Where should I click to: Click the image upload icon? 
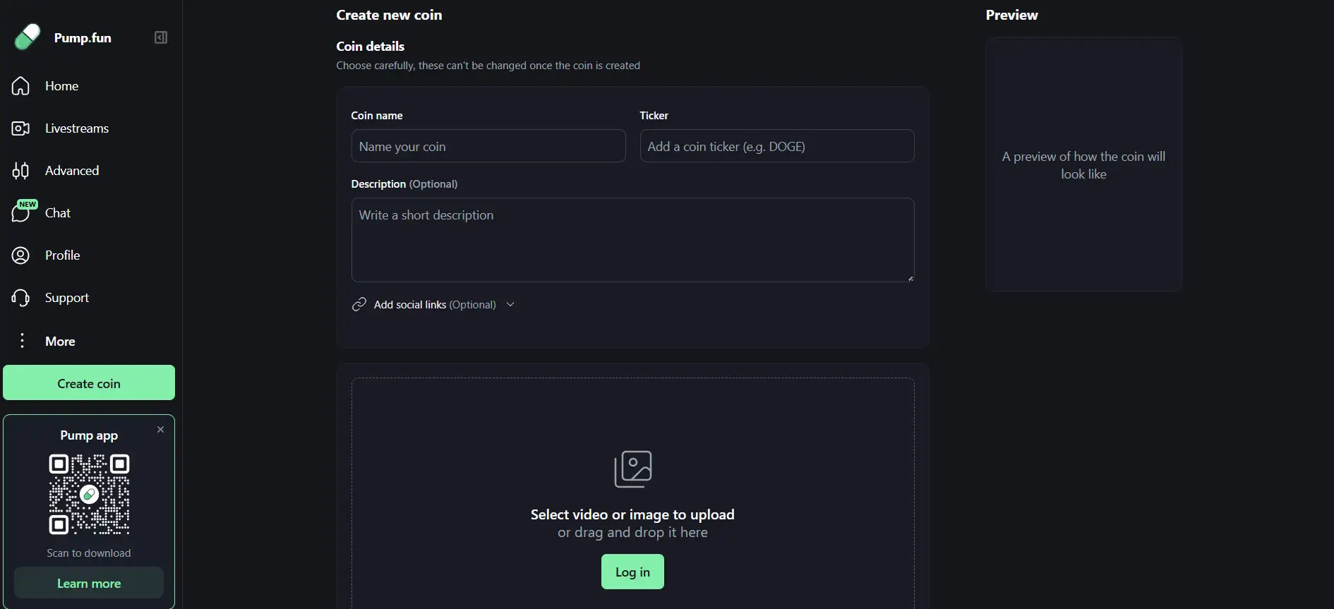point(632,469)
